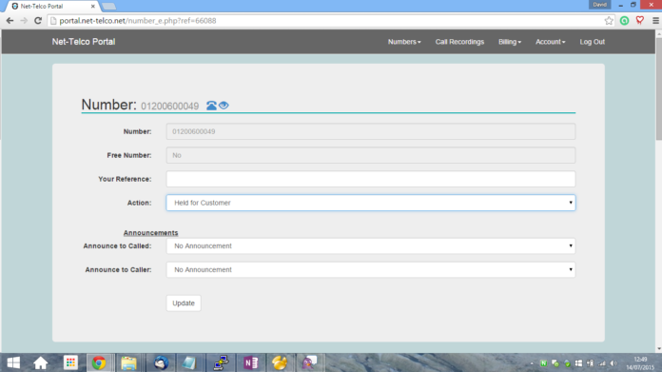Open the Action dropdown Held for Customer
This screenshot has width=662, height=372.
click(x=370, y=203)
